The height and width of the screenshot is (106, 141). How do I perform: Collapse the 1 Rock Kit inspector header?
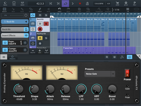[15, 22]
